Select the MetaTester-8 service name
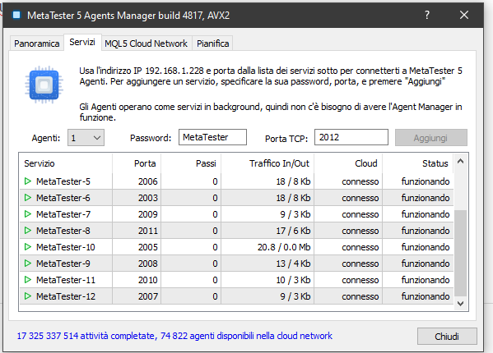Screen dimensions: 493x353 (63, 231)
